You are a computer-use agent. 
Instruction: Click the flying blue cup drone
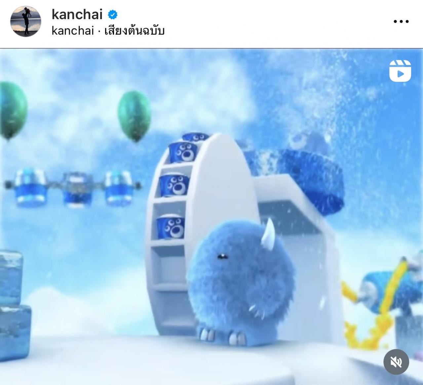click(73, 188)
